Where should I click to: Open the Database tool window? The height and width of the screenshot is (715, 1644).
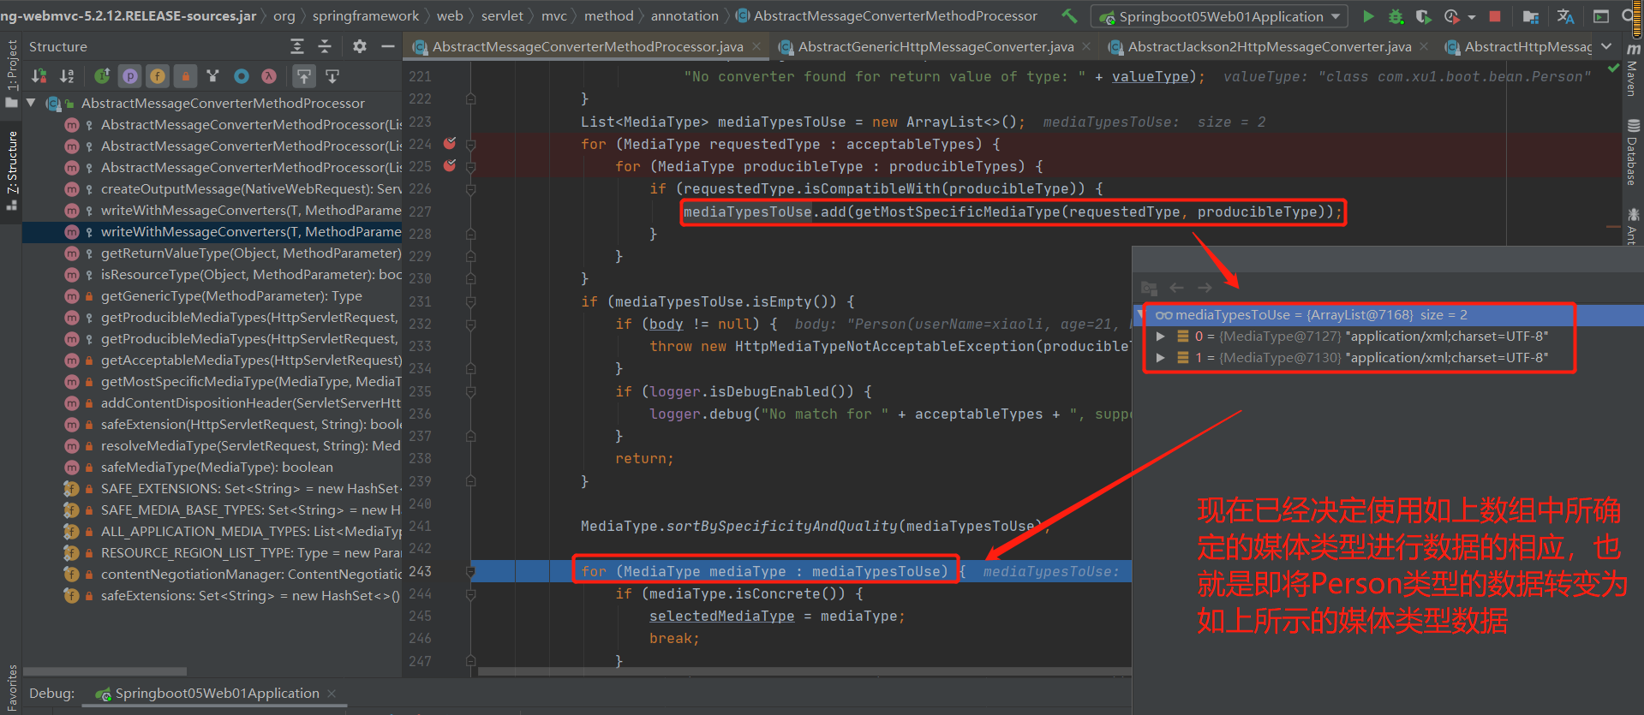click(x=1633, y=152)
